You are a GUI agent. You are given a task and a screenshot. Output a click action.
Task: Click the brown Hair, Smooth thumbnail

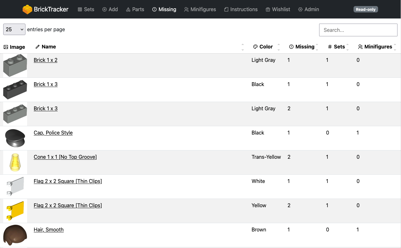point(15,235)
